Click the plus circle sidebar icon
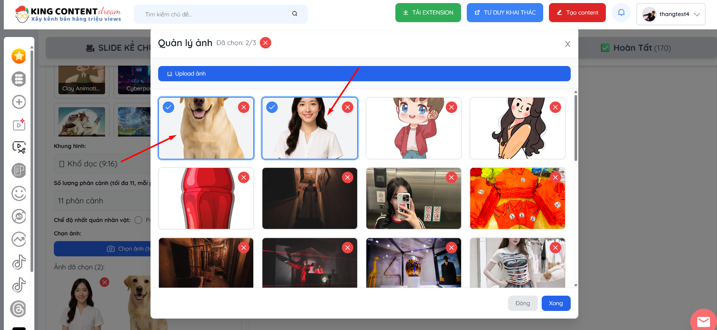The image size is (717, 330). tap(19, 102)
